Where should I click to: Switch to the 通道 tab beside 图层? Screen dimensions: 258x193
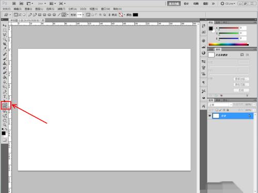point(218,100)
